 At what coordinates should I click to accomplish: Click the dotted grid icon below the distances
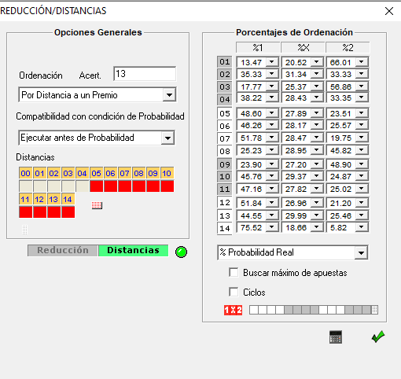24,230
